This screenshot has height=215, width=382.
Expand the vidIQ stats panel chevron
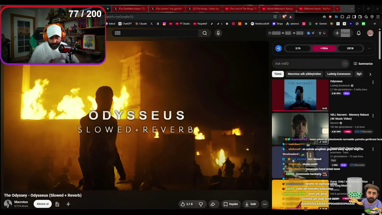point(369,48)
